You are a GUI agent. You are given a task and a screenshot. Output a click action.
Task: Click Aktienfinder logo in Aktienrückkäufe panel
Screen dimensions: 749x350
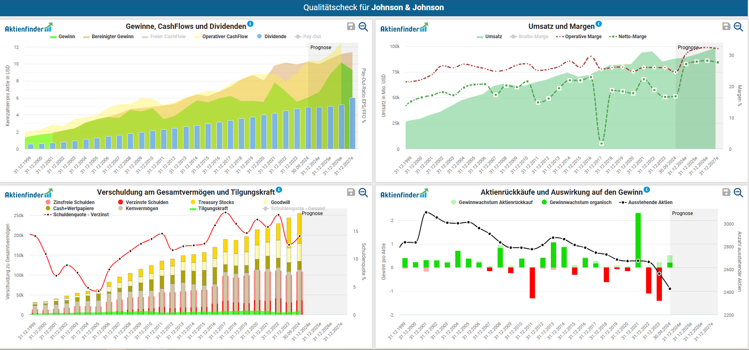(x=404, y=194)
